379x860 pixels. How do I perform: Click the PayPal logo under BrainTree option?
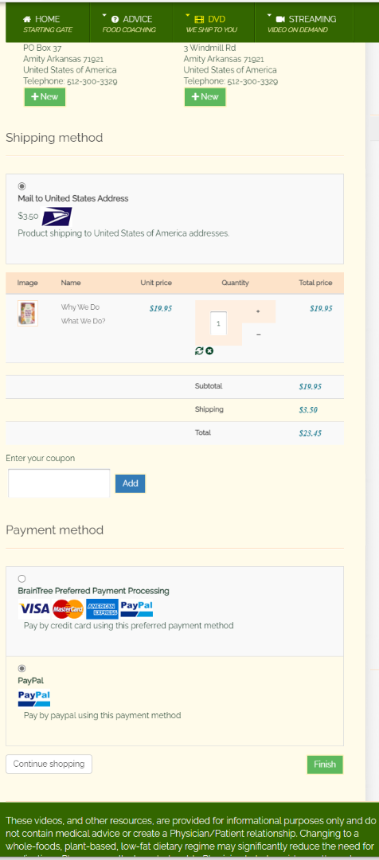(137, 609)
